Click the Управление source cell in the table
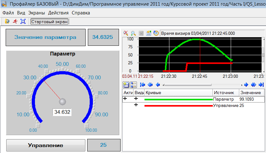This screenshot has width=266, height=153. (226, 106)
